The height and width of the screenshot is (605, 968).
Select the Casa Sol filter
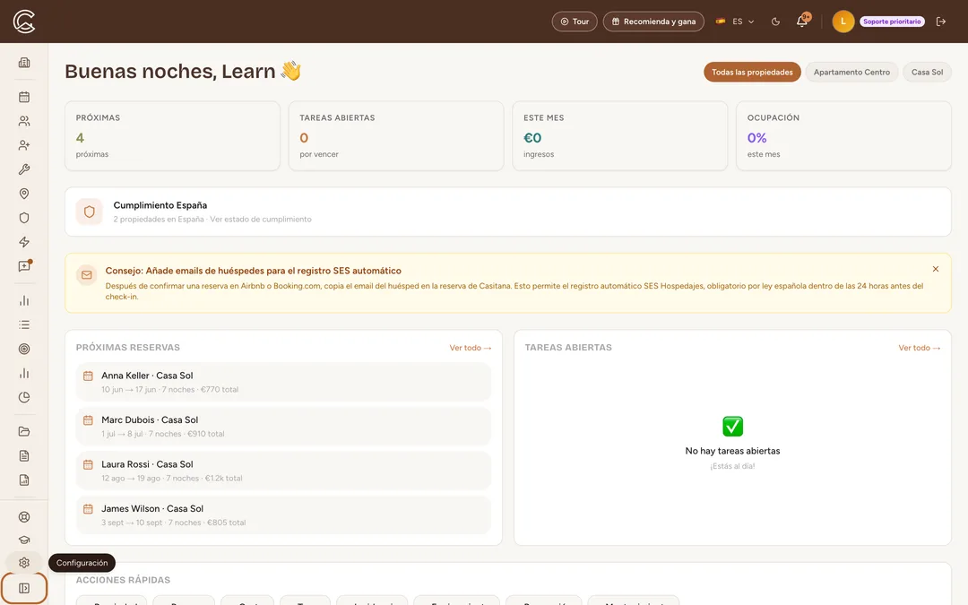pyautogui.click(x=927, y=73)
